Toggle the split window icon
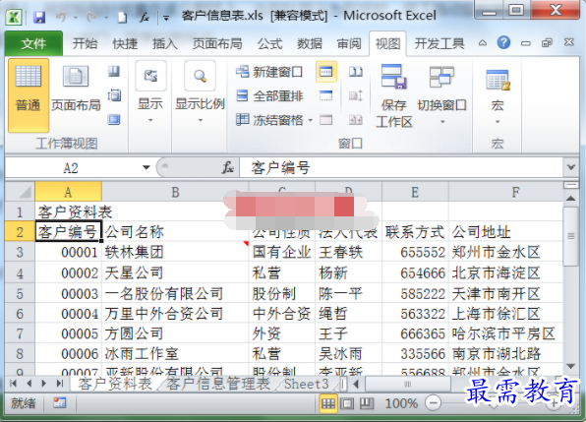 tap(325, 72)
